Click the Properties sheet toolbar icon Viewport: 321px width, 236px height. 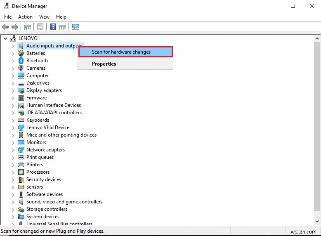(40, 27)
